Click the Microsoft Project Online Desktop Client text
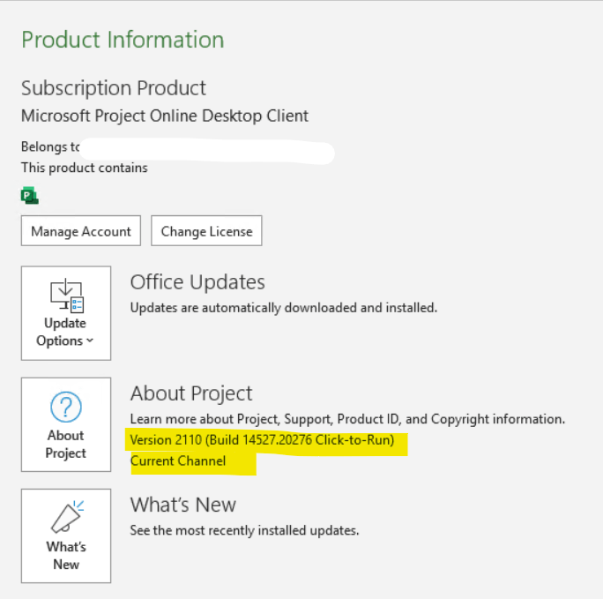 coord(165,116)
